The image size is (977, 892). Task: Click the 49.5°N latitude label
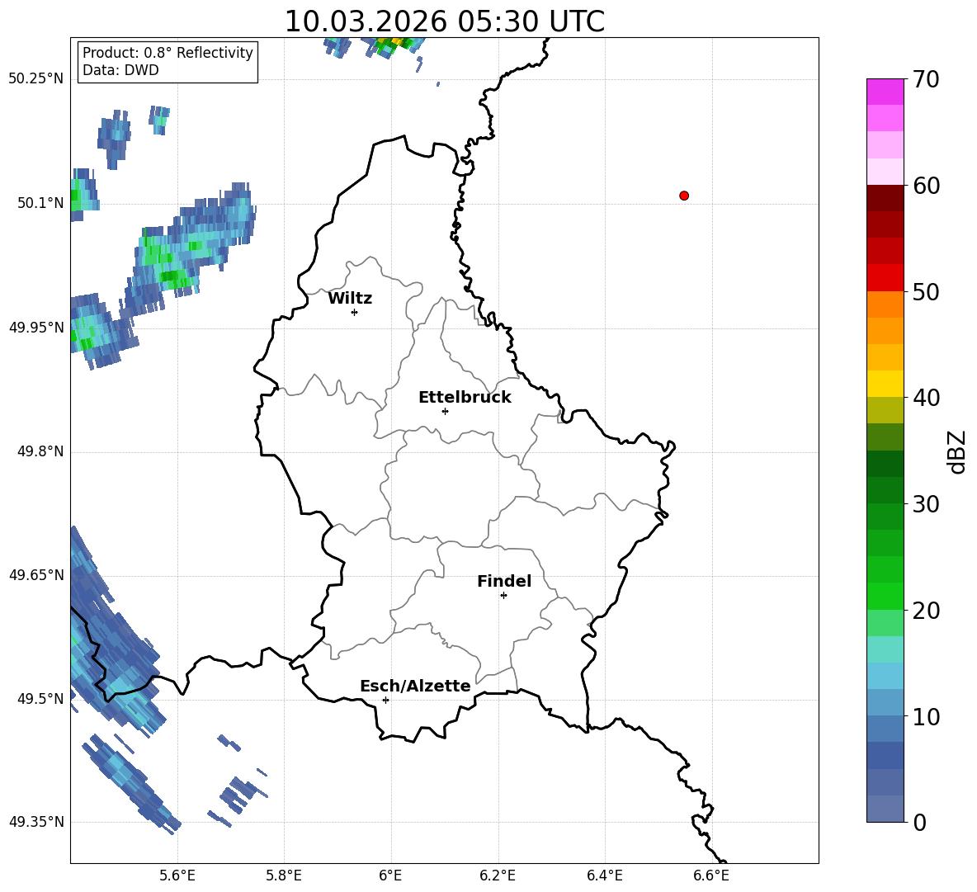40,698
